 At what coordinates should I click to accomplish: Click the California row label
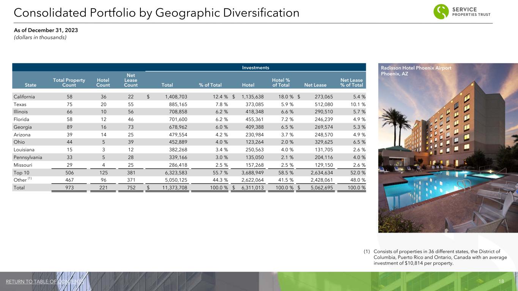25,97
